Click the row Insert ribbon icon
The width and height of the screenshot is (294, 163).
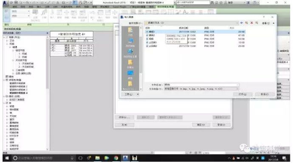[92, 14]
